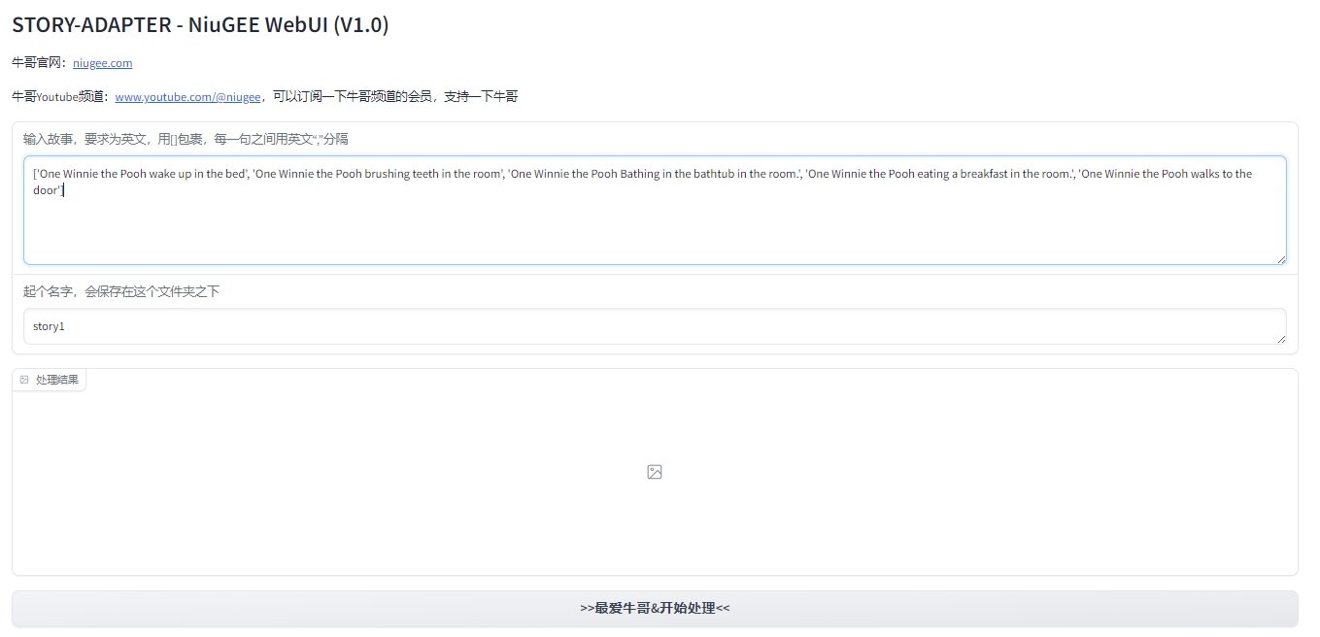Click the 起个名字 folder name label
Image resolution: width=1320 pixels, height=637 pixels.
coord(121,291)
